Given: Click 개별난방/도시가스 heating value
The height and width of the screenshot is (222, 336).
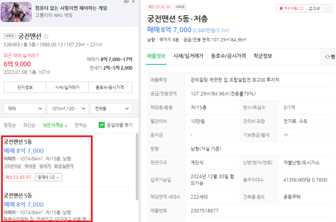Looking at the screenshot, I should click(301, 162).
